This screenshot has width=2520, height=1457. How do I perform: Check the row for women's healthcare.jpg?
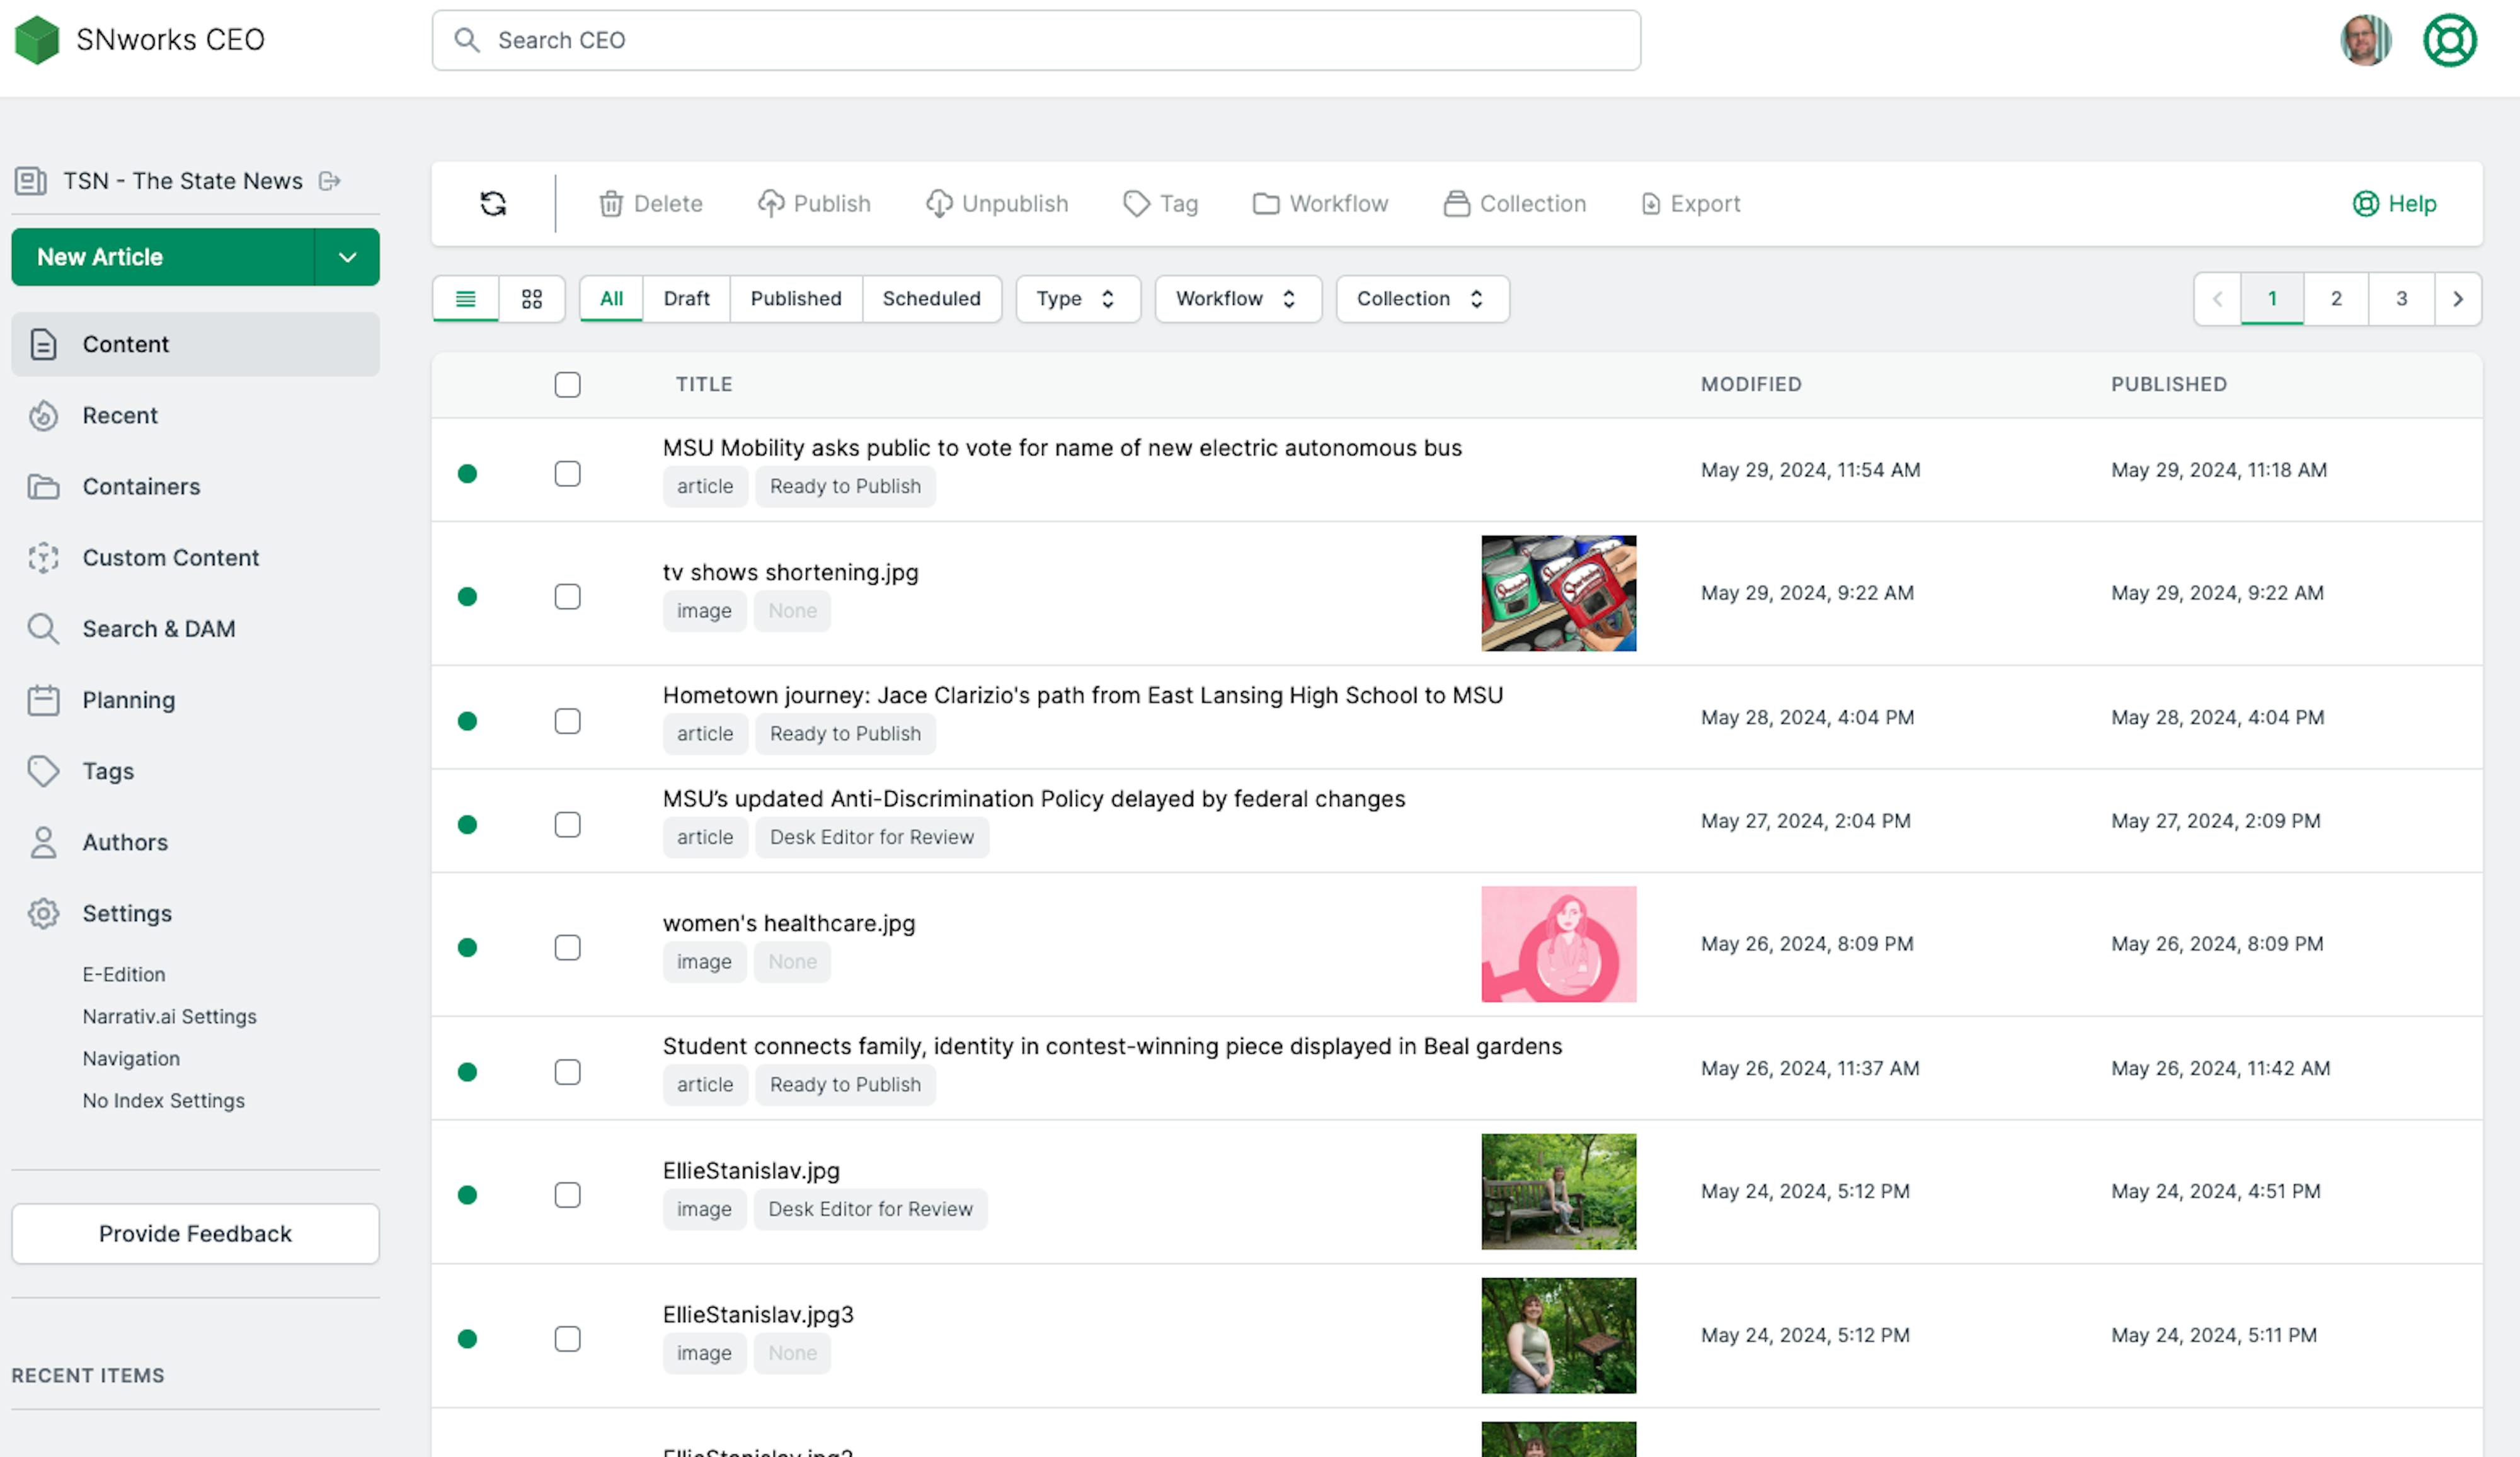tap(567, 947)
